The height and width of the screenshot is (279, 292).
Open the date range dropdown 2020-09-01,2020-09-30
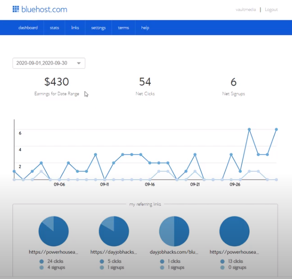pos(49,63)
